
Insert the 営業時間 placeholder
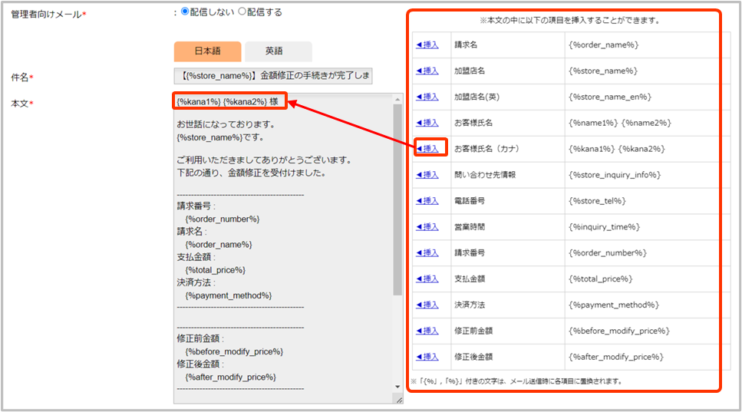[427, 227]
